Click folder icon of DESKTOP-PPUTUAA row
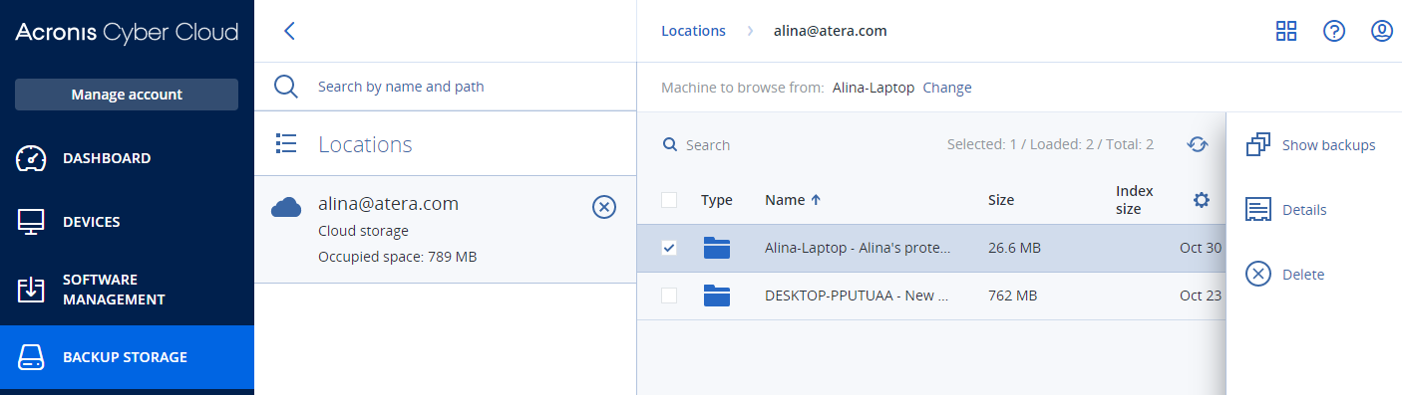 coord(717,296)
